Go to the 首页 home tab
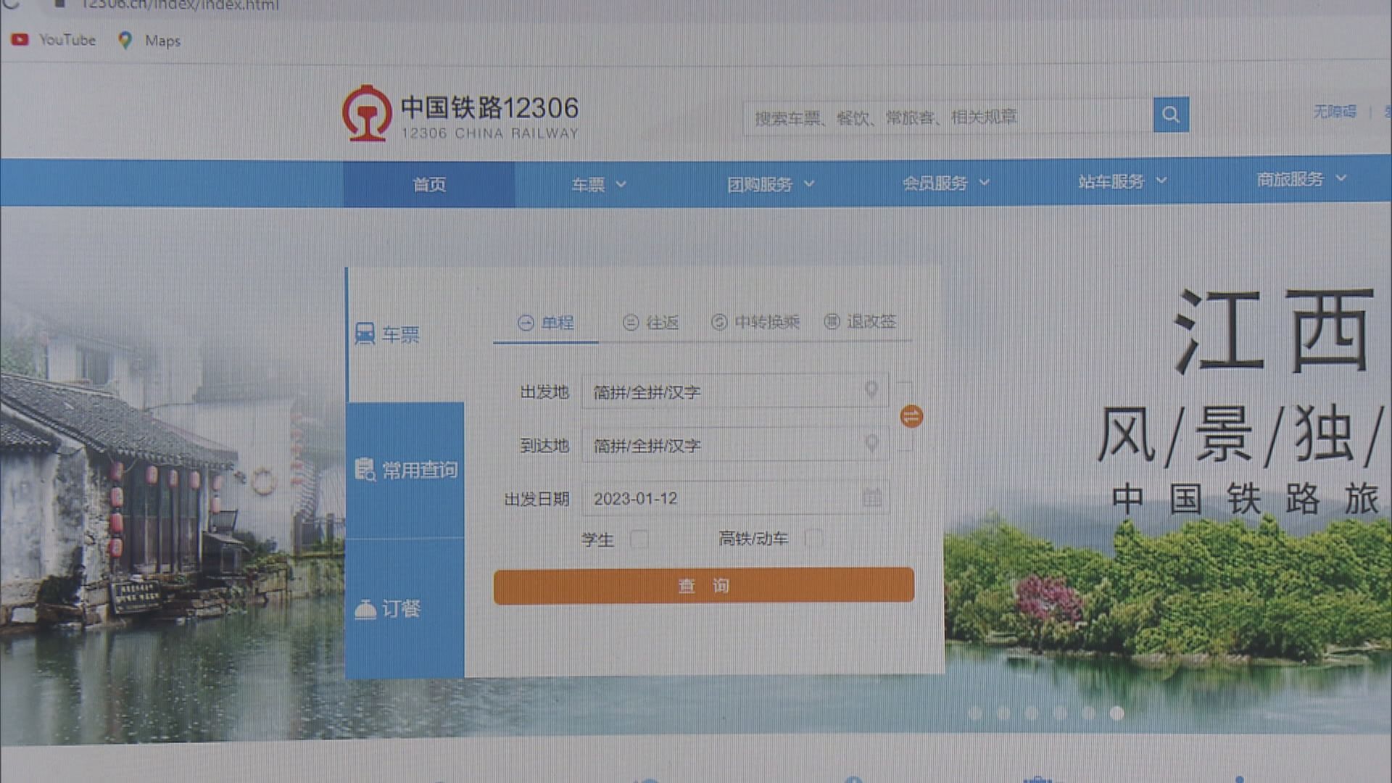1392x783 pixels. coord(429,184)
